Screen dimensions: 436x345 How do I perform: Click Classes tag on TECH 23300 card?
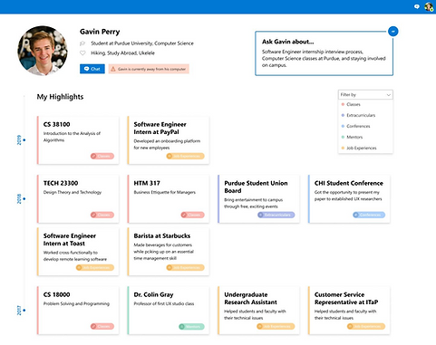(x=102, y=215)
